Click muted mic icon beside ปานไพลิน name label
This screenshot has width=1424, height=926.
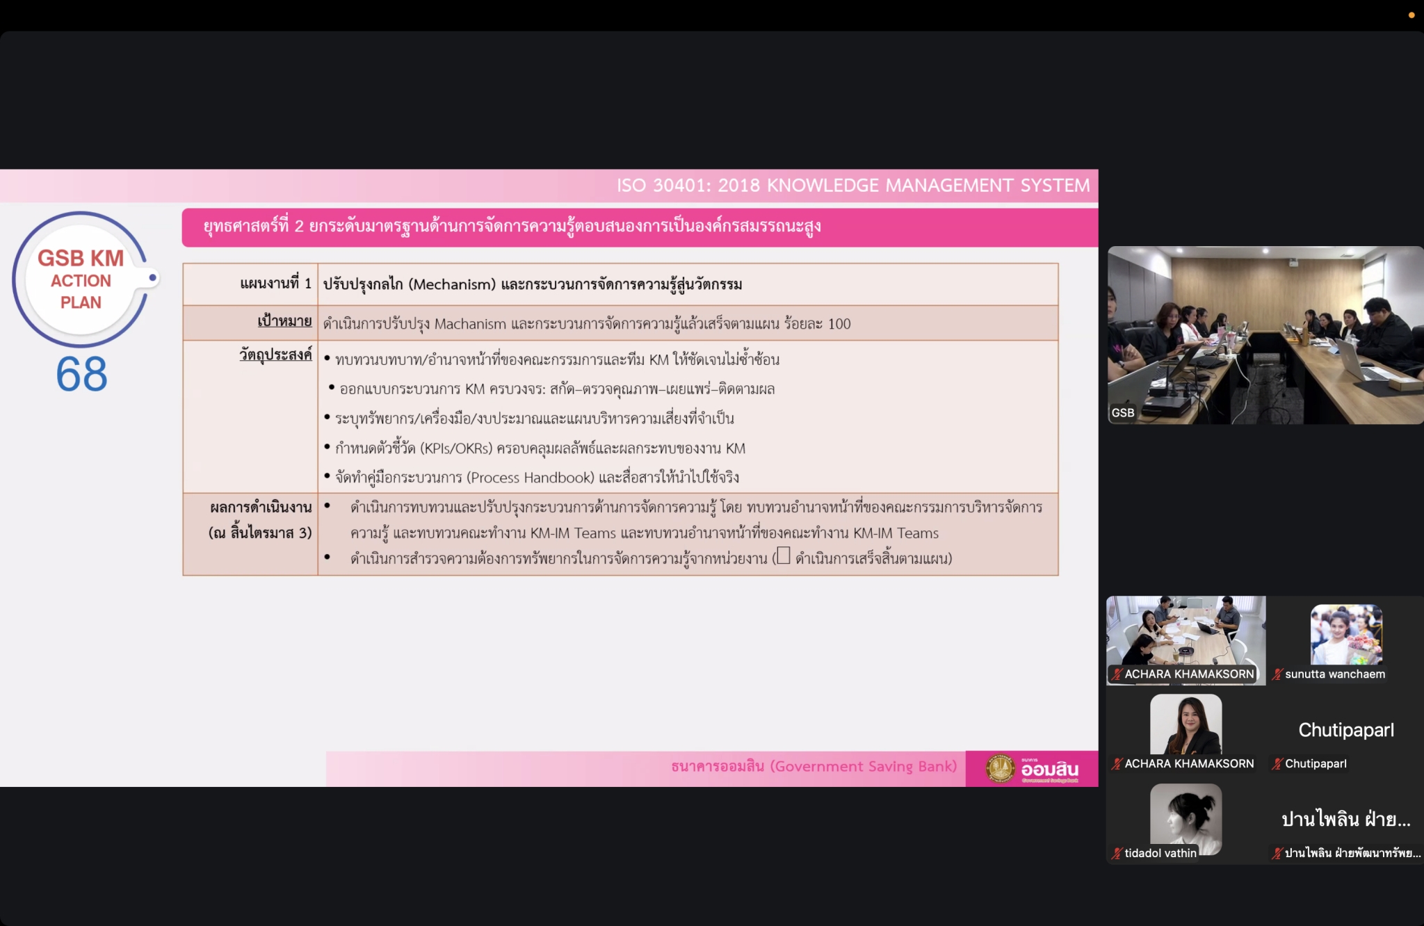point(1277,853)
